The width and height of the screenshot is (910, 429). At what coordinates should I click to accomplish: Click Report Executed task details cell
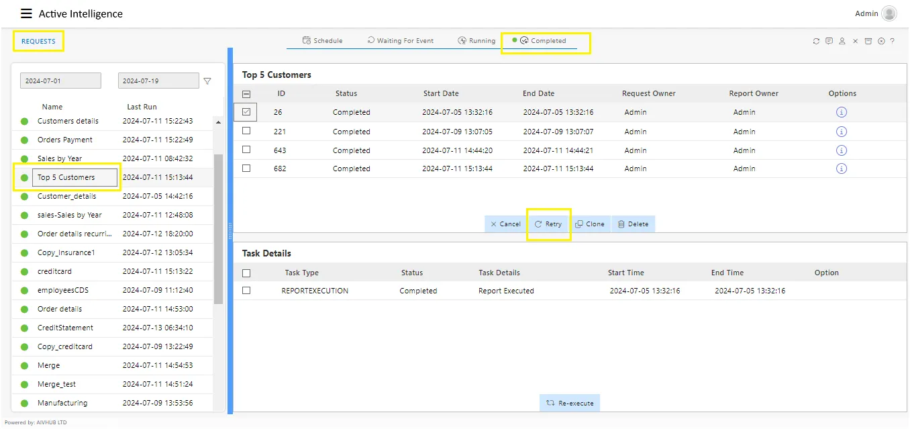[506, 291]
